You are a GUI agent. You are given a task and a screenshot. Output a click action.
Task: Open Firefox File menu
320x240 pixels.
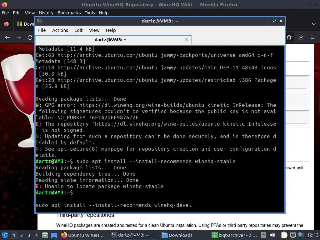coord(5,13)
